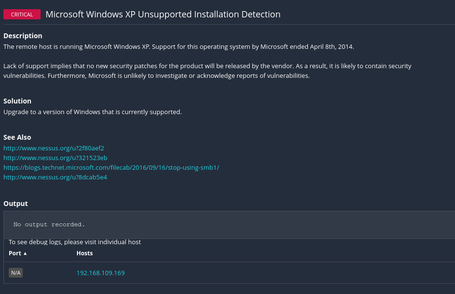Click the 'No output recorded.' box
The image size is (455, 294).
point(194,224)
